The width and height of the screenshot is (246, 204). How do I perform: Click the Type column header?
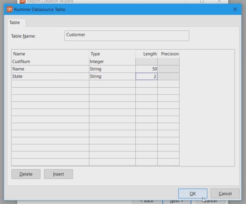[x=112, y=54]
